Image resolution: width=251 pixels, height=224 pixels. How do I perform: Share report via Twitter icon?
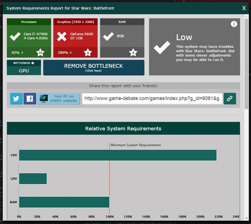(16, 99)
